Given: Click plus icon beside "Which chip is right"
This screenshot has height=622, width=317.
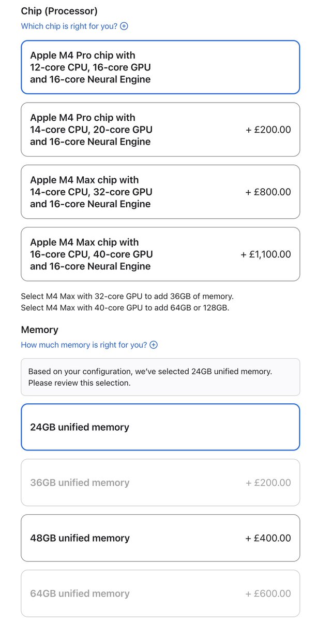Looking at the screenshot, I should (124, 26).
